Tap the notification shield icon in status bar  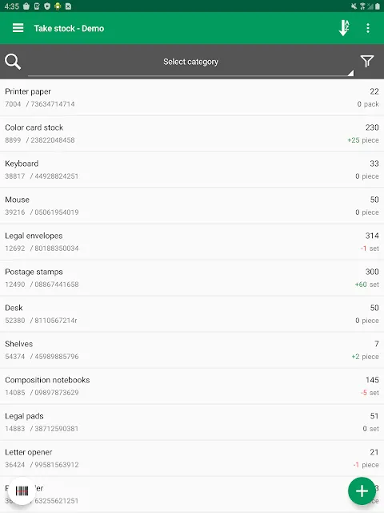(x=47, y=6)
